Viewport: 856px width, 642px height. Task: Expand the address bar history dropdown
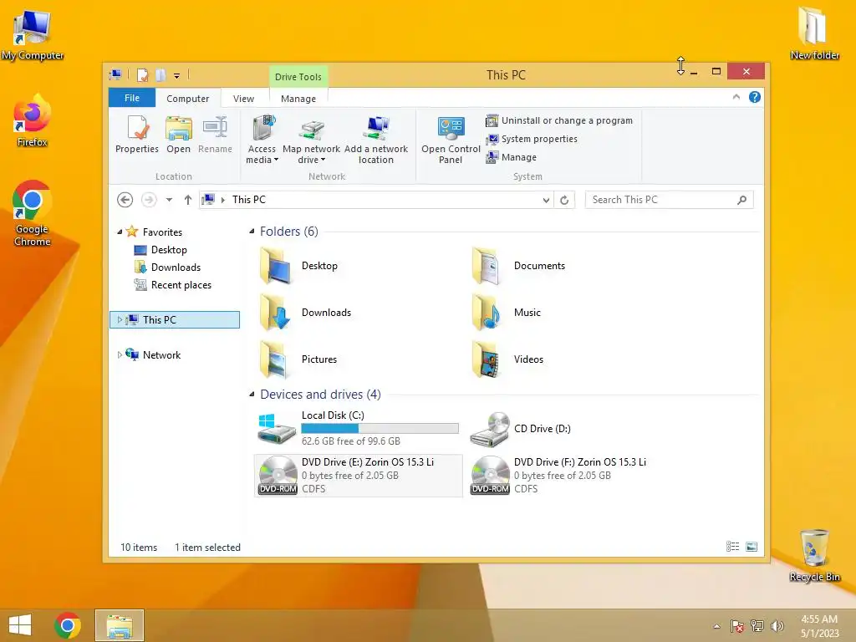point(546,200)
